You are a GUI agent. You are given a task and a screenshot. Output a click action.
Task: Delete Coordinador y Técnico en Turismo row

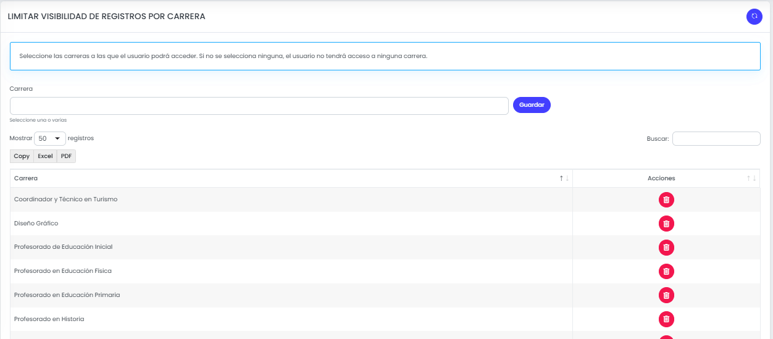666,199
